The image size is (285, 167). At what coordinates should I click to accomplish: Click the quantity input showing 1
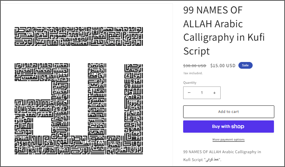coord(202,93)
